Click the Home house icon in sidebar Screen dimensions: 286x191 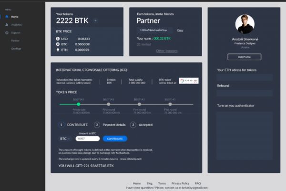7,17
